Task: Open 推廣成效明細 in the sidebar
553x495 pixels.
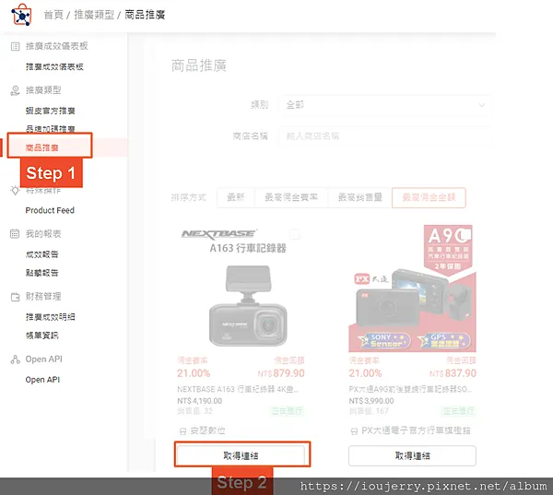Action: pos(50,317)
